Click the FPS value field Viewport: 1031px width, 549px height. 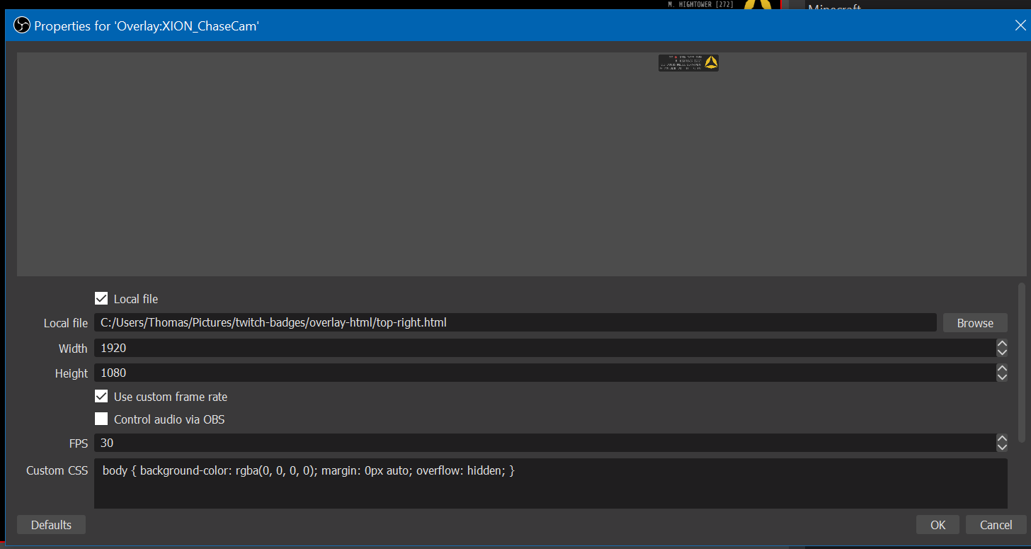tap(545, 443)
